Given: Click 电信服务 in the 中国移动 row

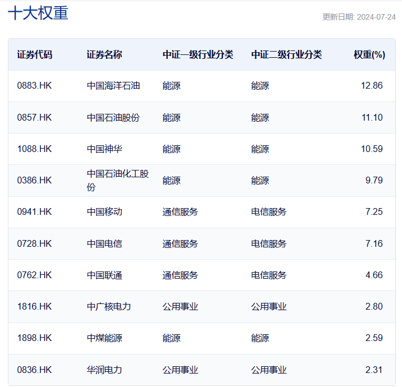Looking at the screenshot, I should tap(269, 212).
